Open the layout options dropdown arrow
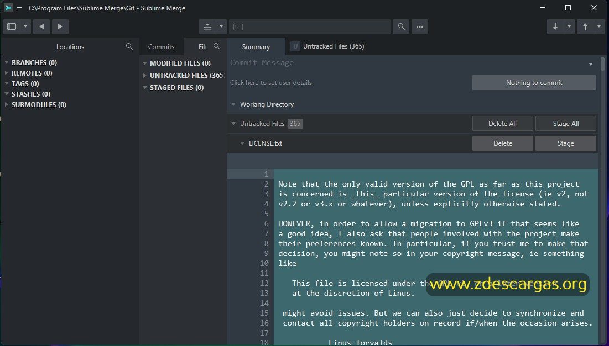The width and height of the screenshot is (609, 346). (25, 26)
